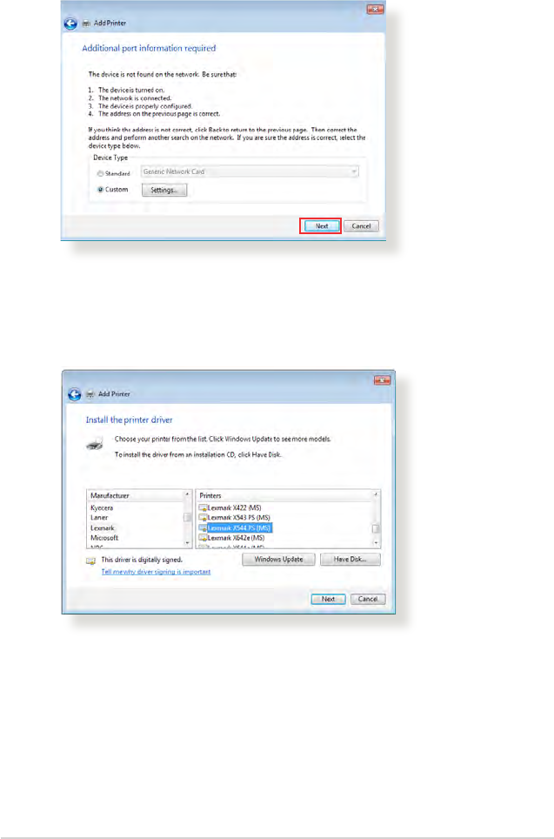Click scroll down arrow in Manufacturer list
This screenshot has width=554, height=839.
pyautogui.click(x=187, y=543)
